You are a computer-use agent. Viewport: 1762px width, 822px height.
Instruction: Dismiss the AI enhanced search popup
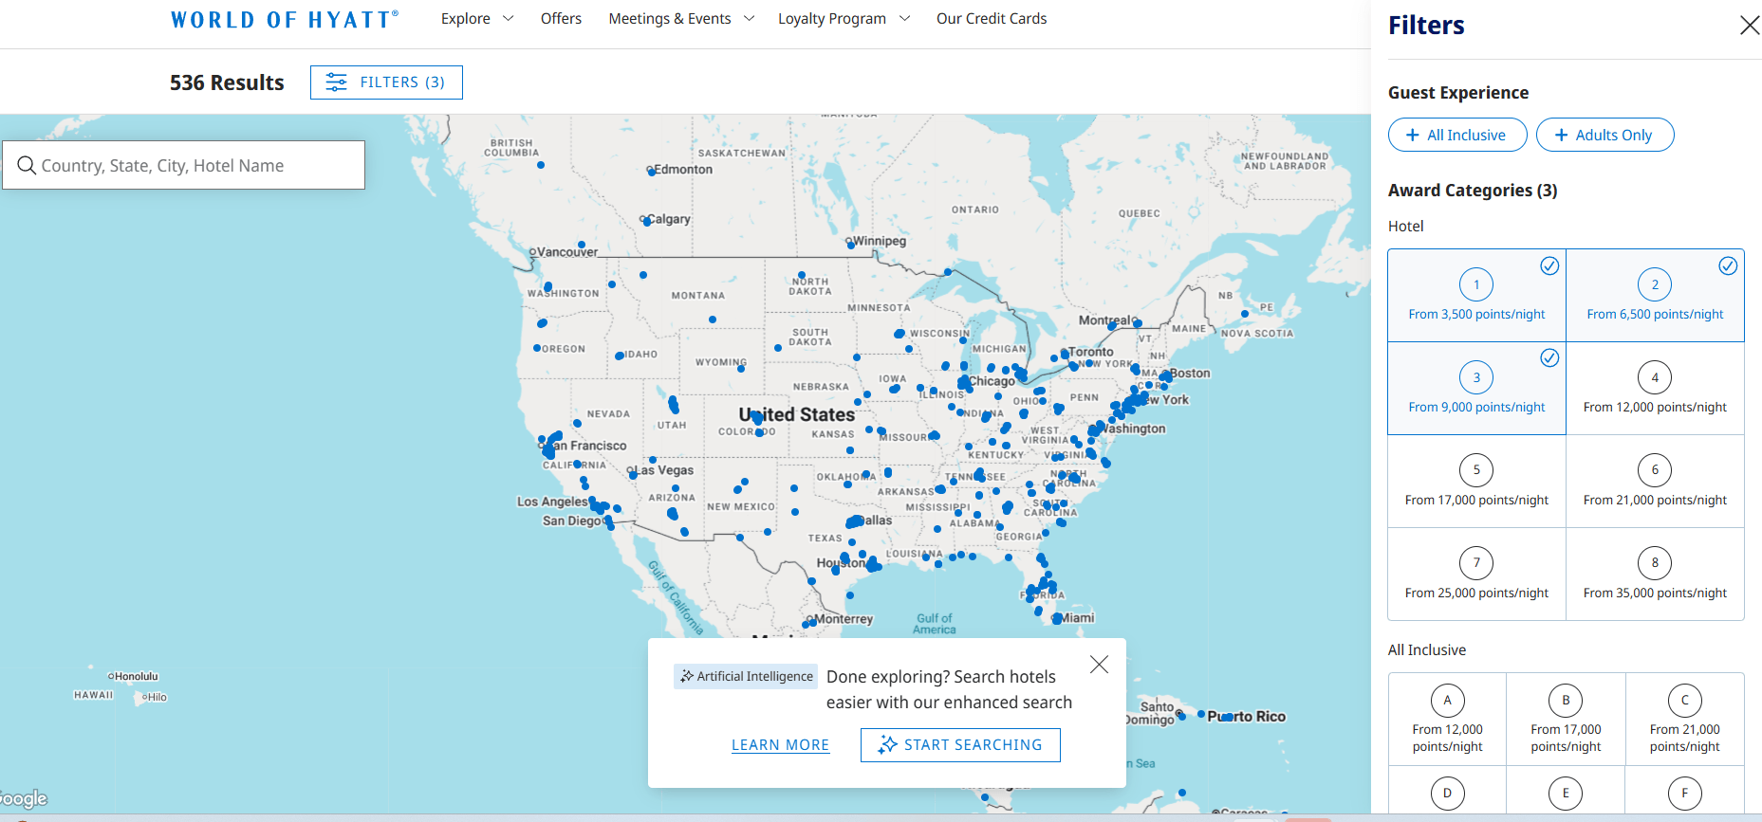[1099, 665]
